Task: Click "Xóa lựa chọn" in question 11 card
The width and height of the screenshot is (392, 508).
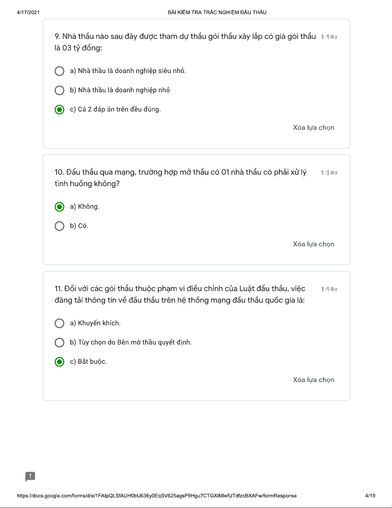Action: click(313, 380)
